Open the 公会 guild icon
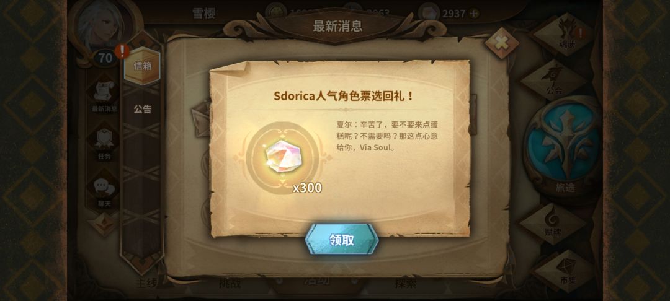 click(x=554, y=80)
